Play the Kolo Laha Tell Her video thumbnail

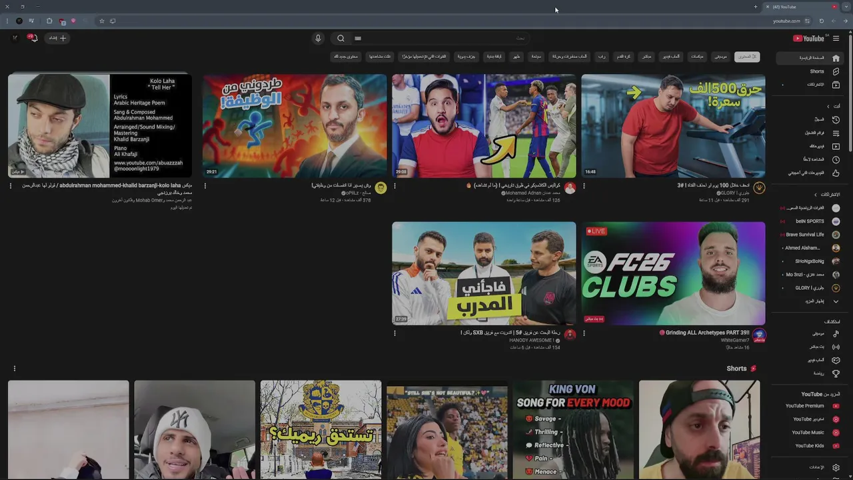click(x=100, y=126)
